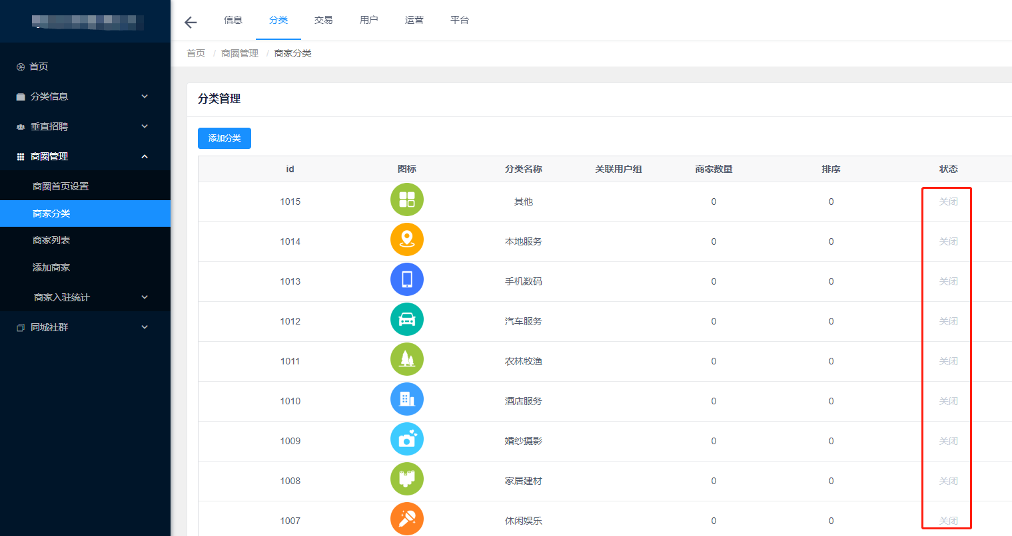Click the 分类管理 panel title
Viewport: 1012px width, 536px height.
219,98
